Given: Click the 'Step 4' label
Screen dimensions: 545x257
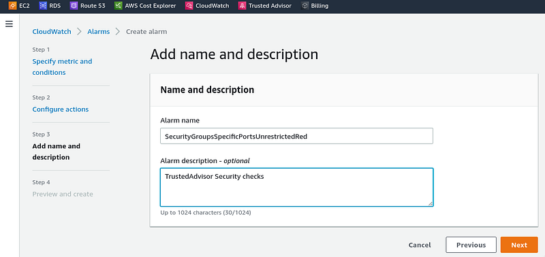Looking at the screenshot, I should tap(41, 182).
